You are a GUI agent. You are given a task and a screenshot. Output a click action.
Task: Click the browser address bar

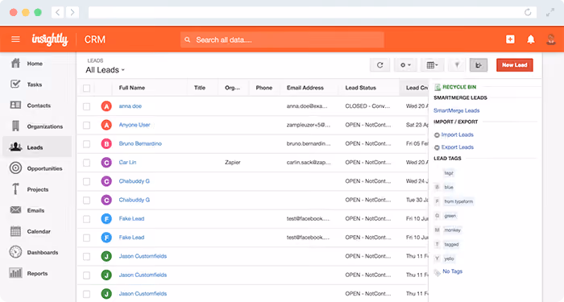point(313,12)
